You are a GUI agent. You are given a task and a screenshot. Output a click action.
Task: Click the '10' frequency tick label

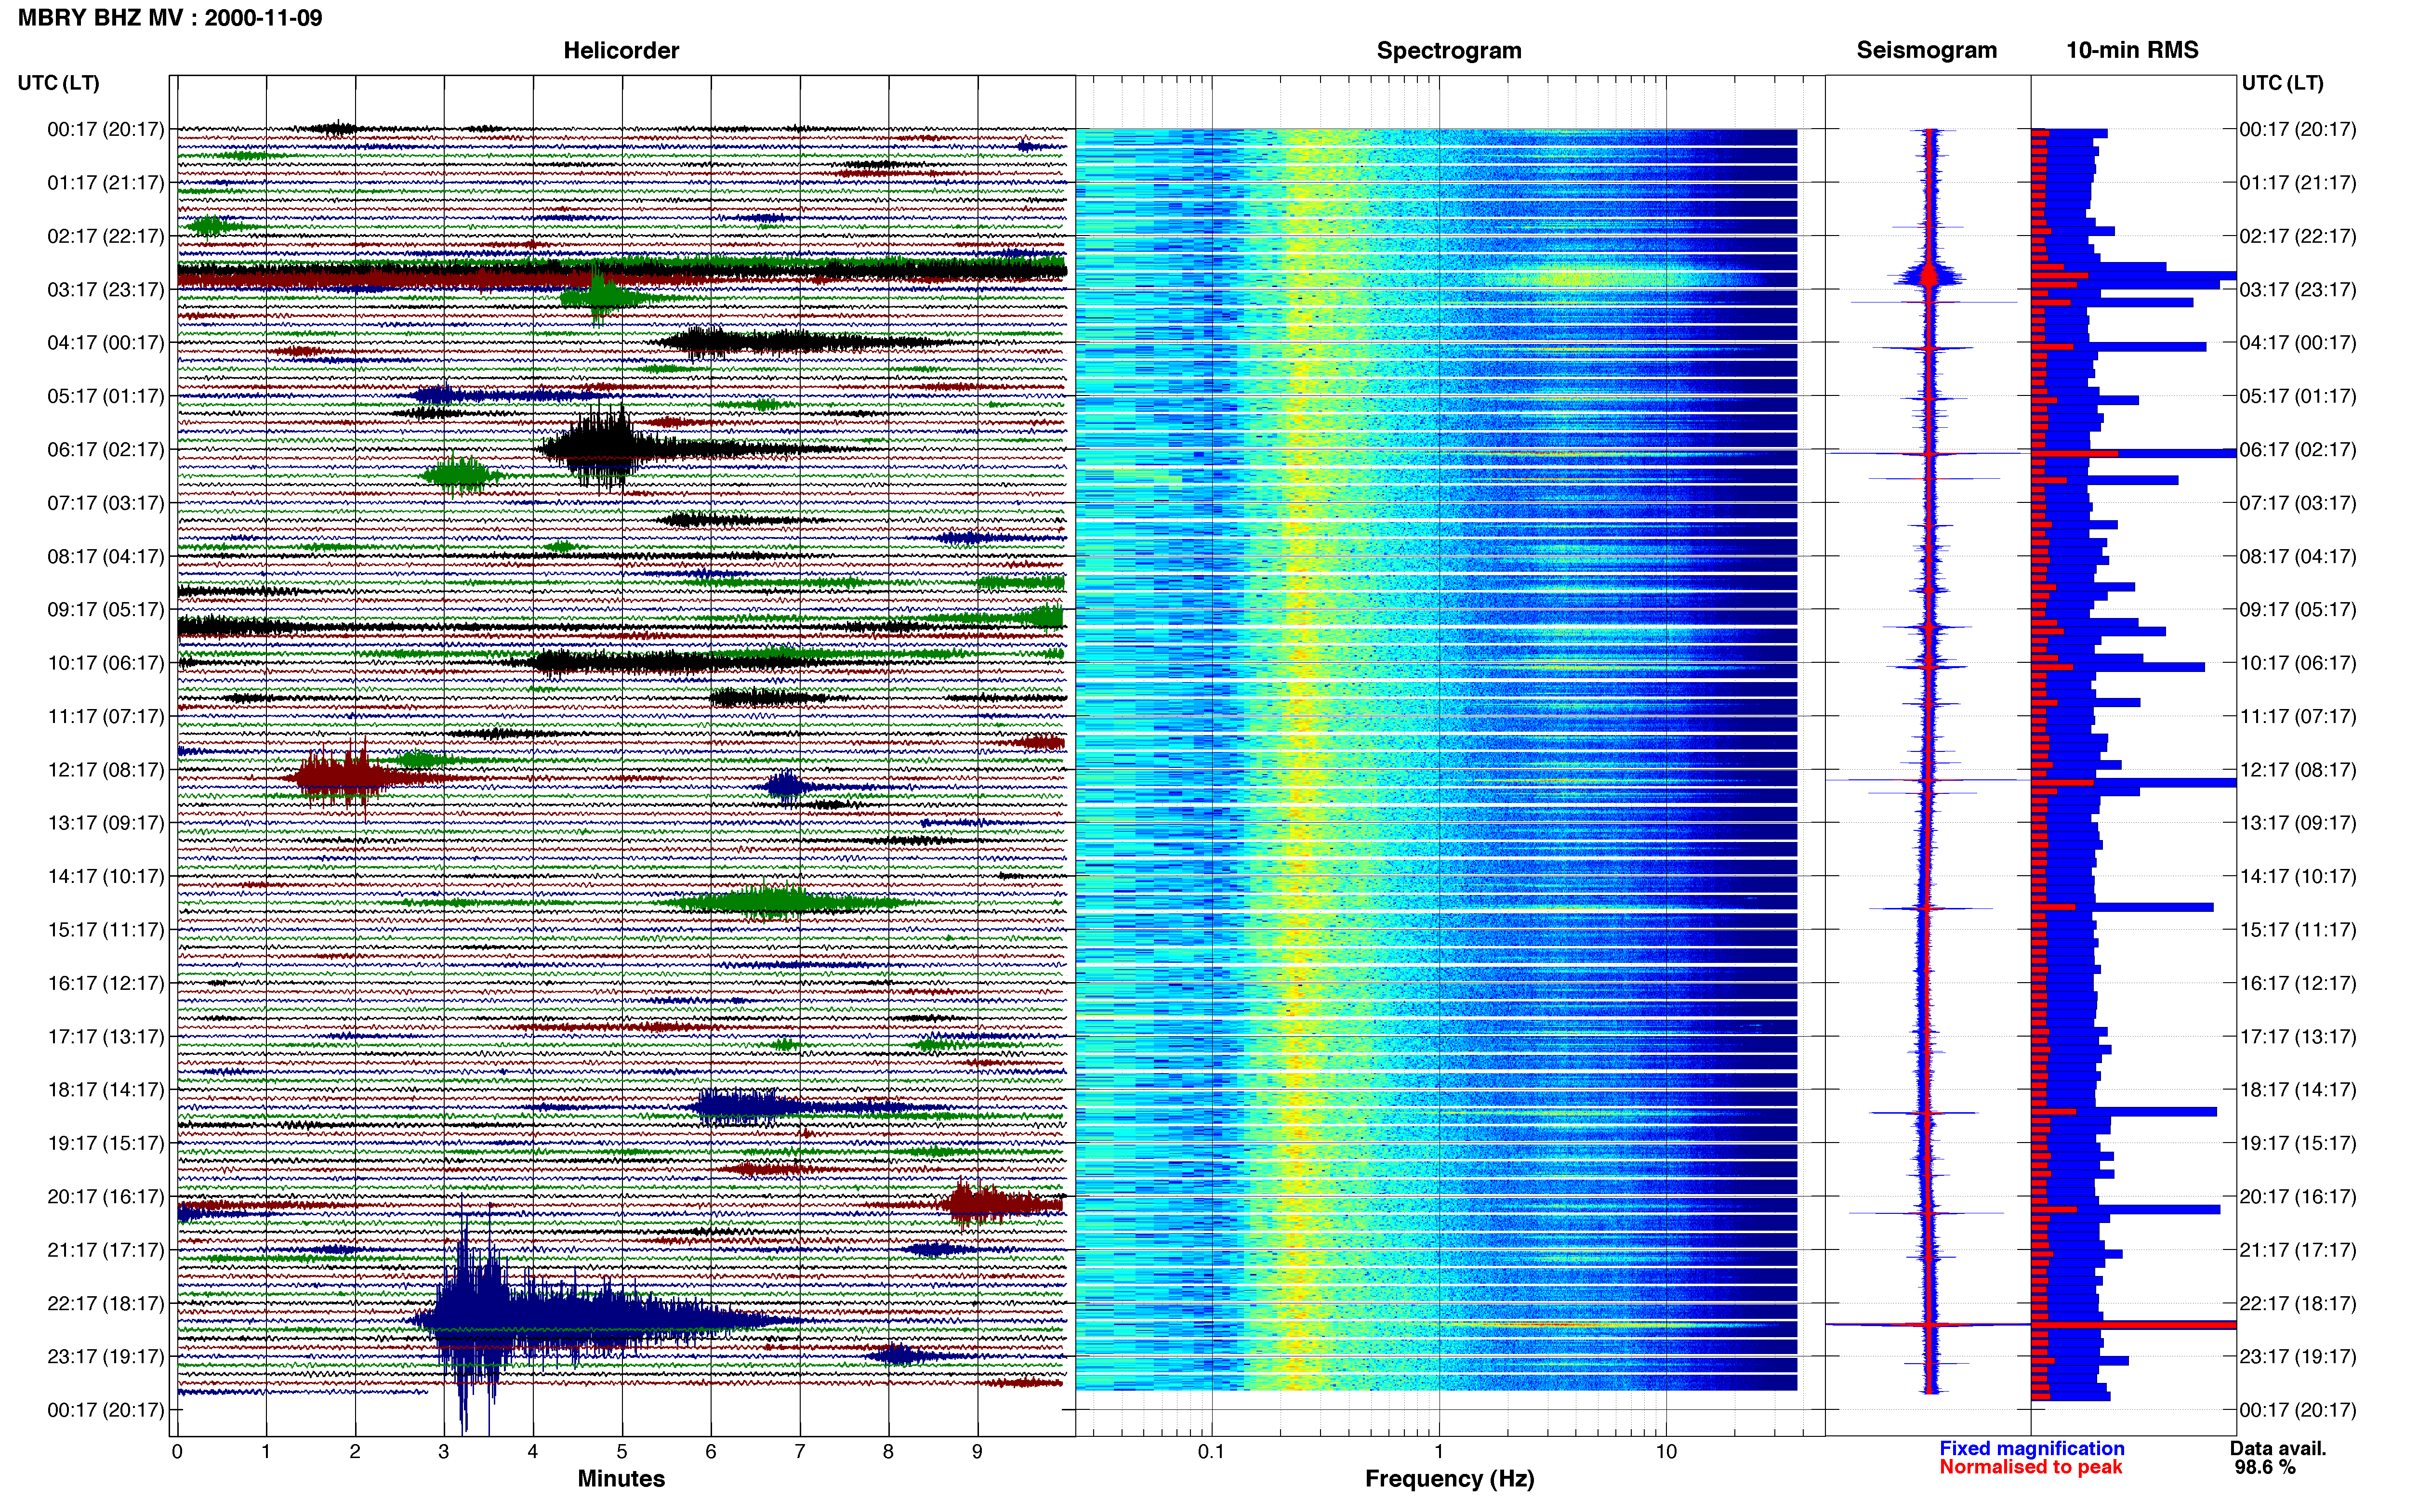pos(1665,1451)
